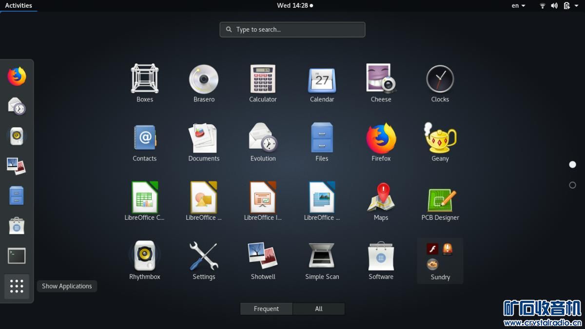This screenshot has width=585, height=329.
Task: Click Activities in the top bar
Action: click(x=19, y=5)
